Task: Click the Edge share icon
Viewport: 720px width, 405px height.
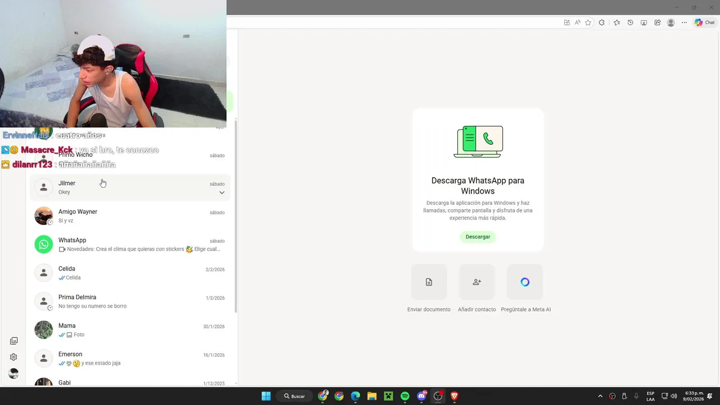Action: 657,22
